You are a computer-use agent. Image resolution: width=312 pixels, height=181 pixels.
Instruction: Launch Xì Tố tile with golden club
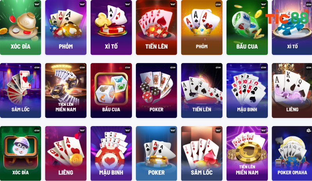pos(111,27)
